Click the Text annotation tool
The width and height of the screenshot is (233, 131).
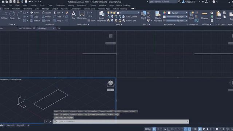pos(74,15)
